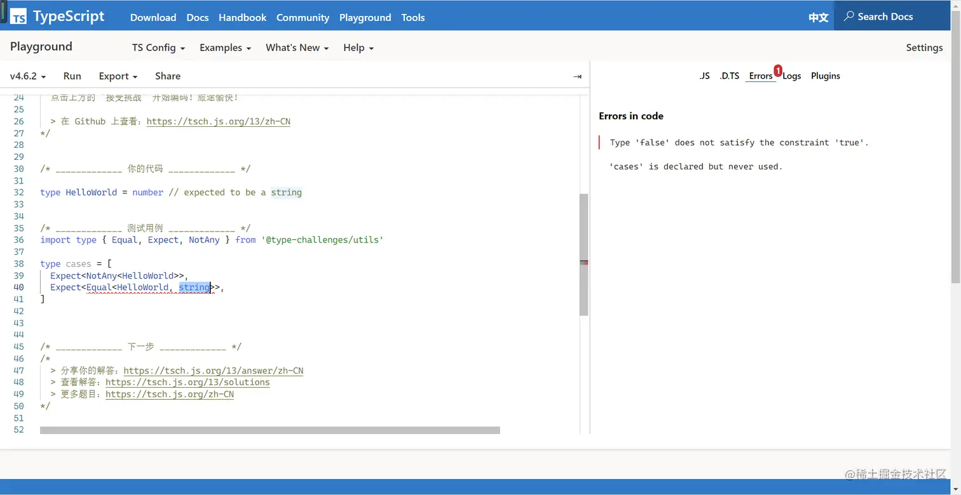Switch to the .JS tab
Viewport: 961px width, 495px height.
tap(704, 76)
